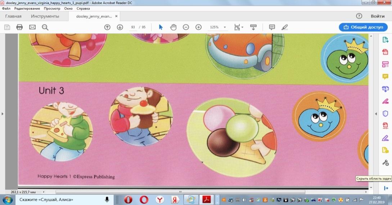Open Export PDF tool in sidebar
This screenshot has height=205, width=392.
(x=385, y=40)
